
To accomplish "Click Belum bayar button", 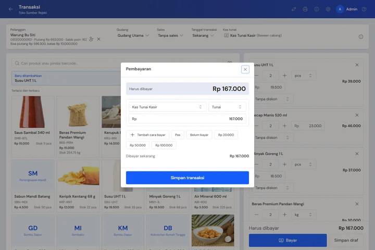I will tap(199, 135).
